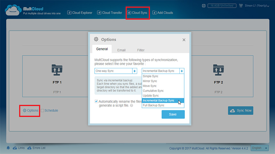Choose Update Sync from the list

pos(163,96)
